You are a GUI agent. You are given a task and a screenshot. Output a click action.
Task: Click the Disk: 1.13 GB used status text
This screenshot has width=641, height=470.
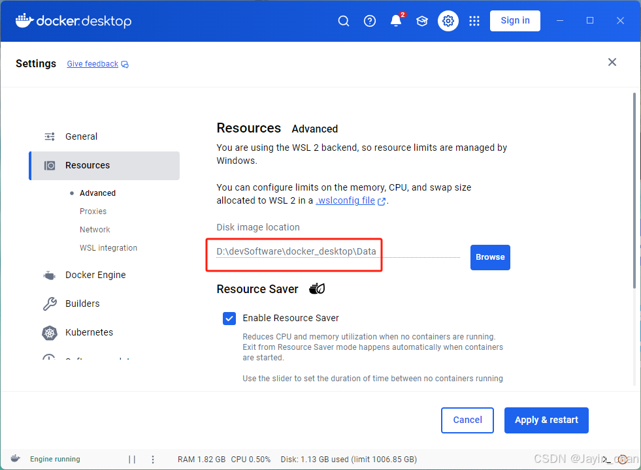pyautogui.click(x=349, y=460)
